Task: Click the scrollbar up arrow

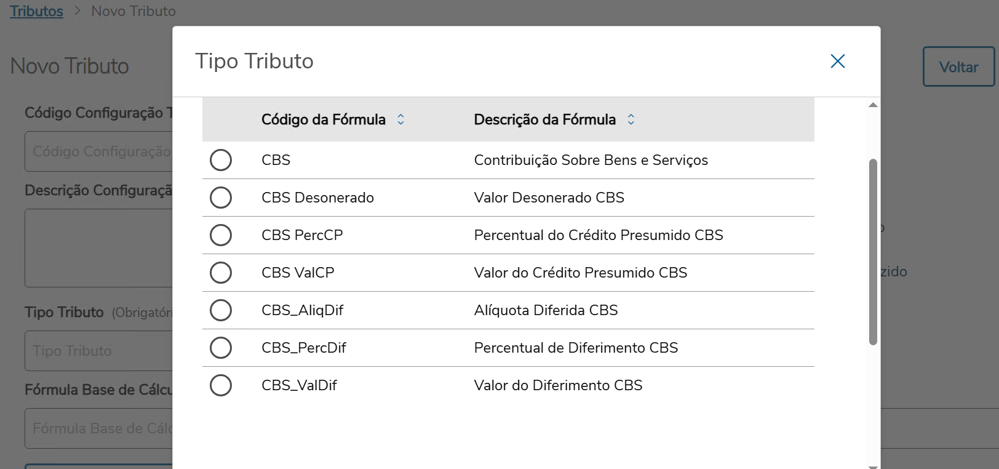Action: [873, 104]
